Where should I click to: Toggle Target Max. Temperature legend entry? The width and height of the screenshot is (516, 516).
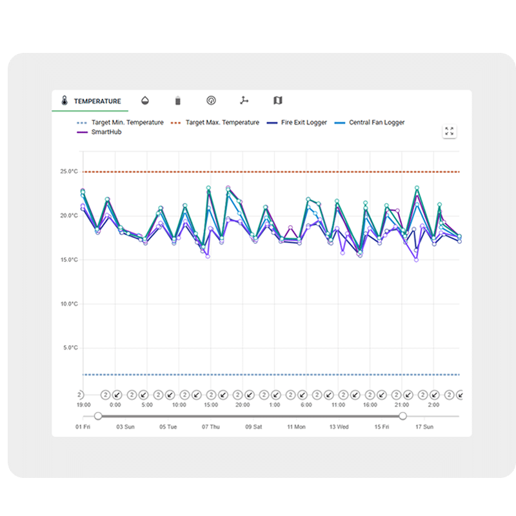[x=215, y=123]
